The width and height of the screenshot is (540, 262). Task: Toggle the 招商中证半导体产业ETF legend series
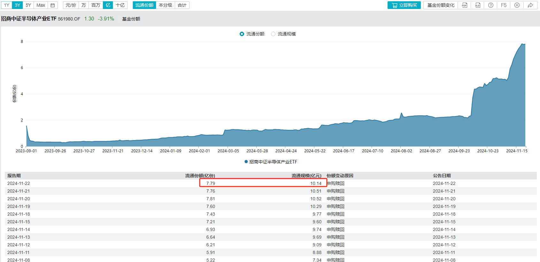[271, 162]
